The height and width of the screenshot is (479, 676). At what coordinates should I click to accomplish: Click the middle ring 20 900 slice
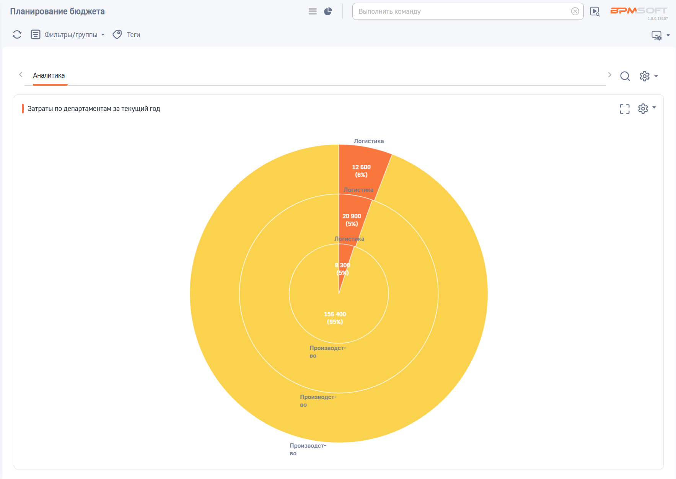point(352,220)
